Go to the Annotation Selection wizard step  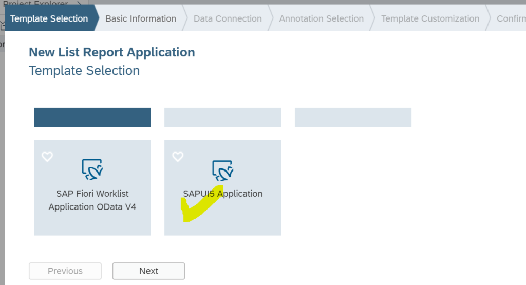[322, 18]
